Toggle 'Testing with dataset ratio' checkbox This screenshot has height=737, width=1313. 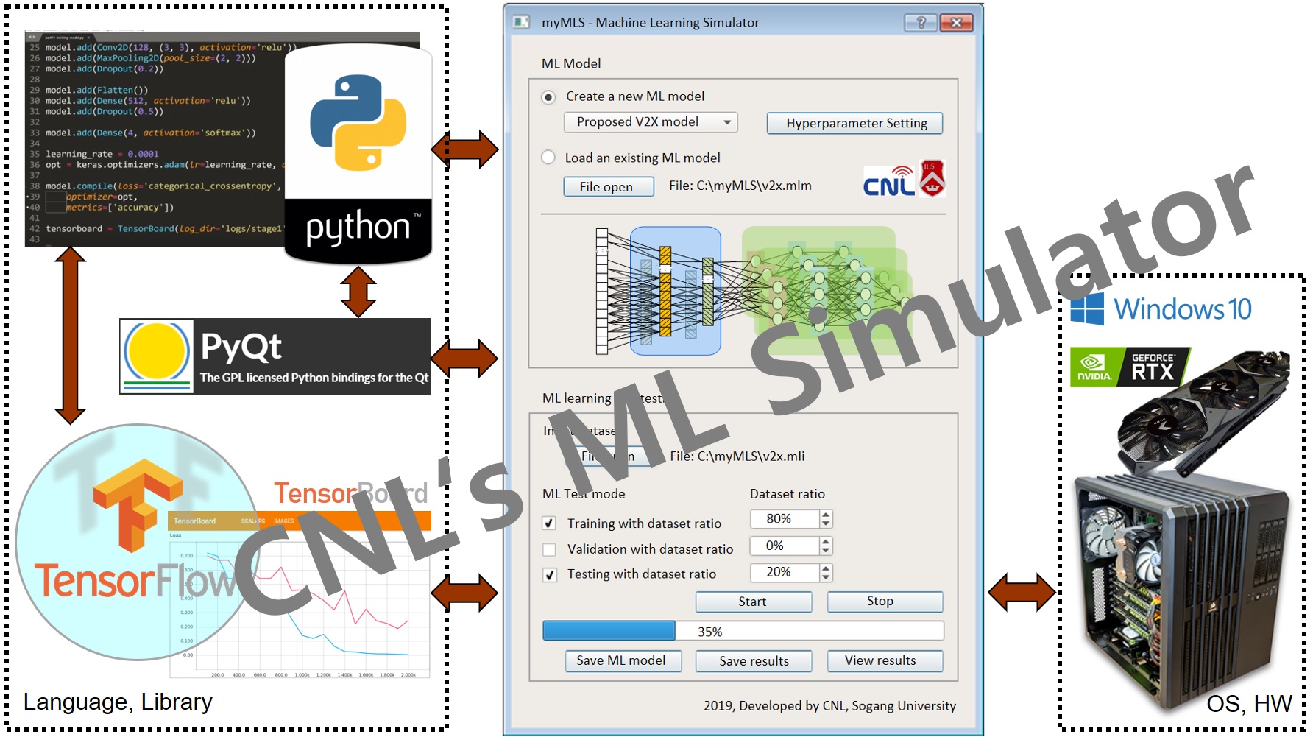[549, 574]
